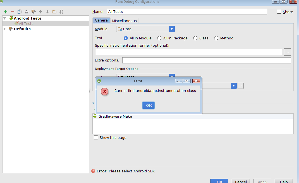Click the red error icon in the Error dialog
The image size is (299, 183).
coord(104,92)
